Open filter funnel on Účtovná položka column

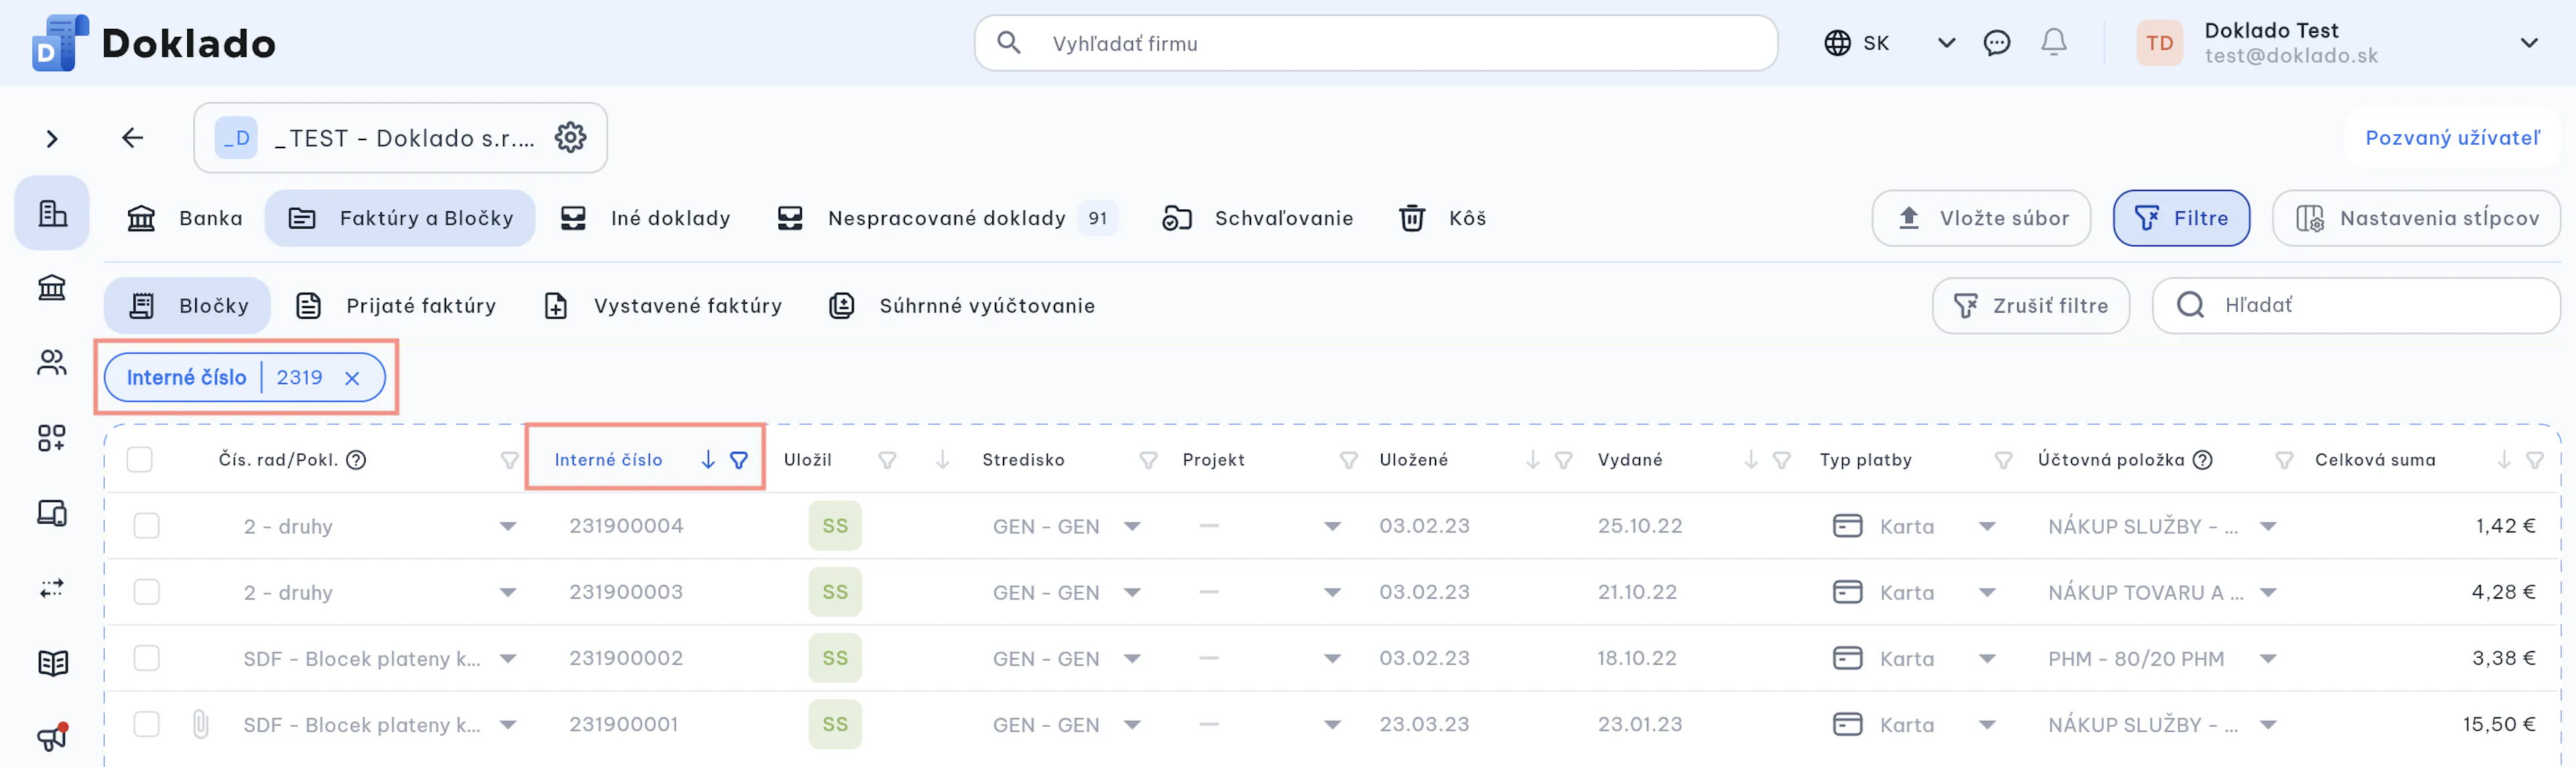click(2284, 460)
